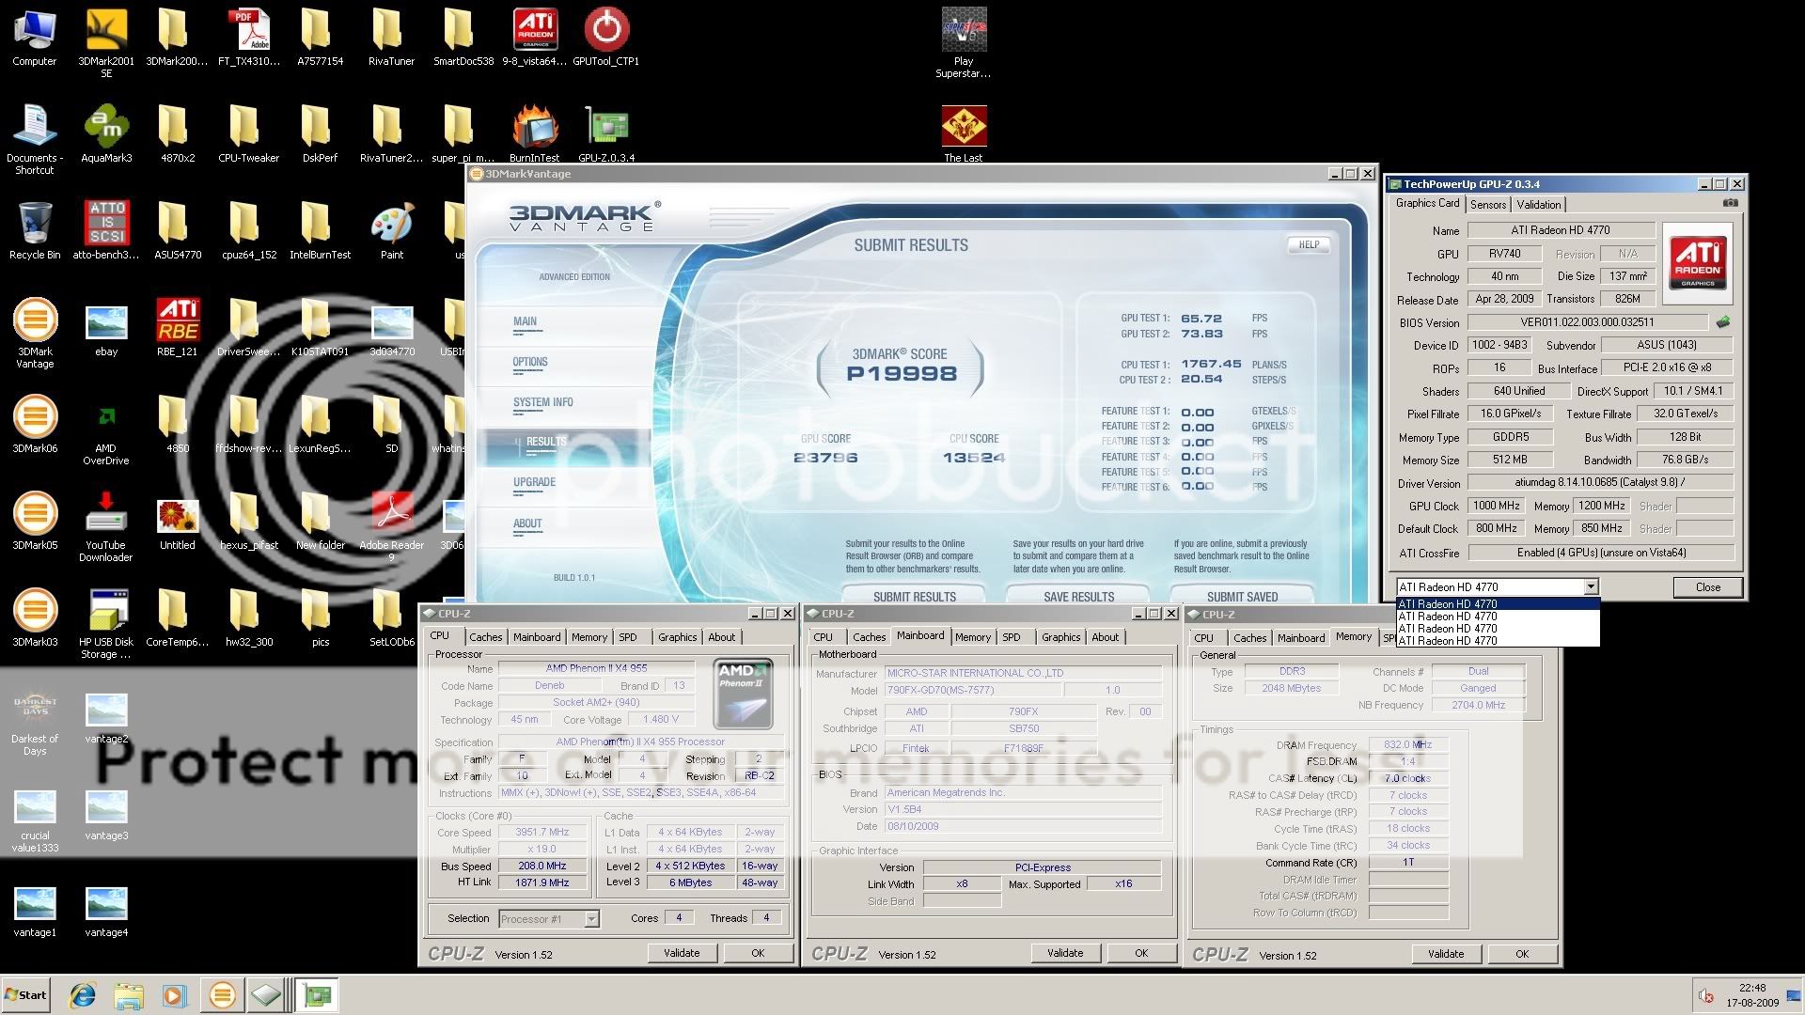Select SYSTEM INFO in the 3DMark Vantage sidebar
This screenshot has width=1805, height=1015.
click(542, 402)
